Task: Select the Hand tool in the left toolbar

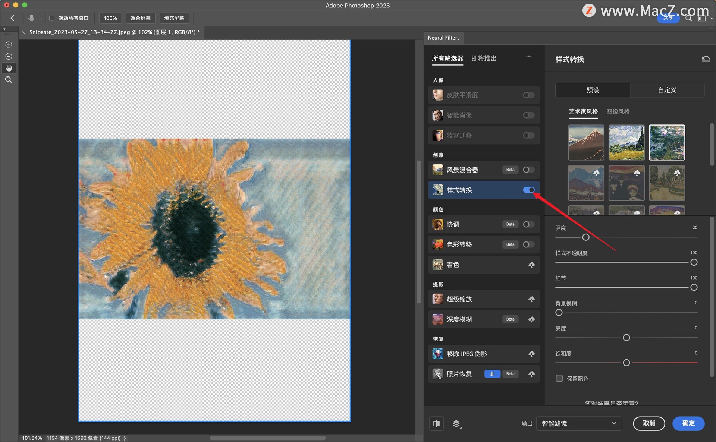Action: coord(9,68)
